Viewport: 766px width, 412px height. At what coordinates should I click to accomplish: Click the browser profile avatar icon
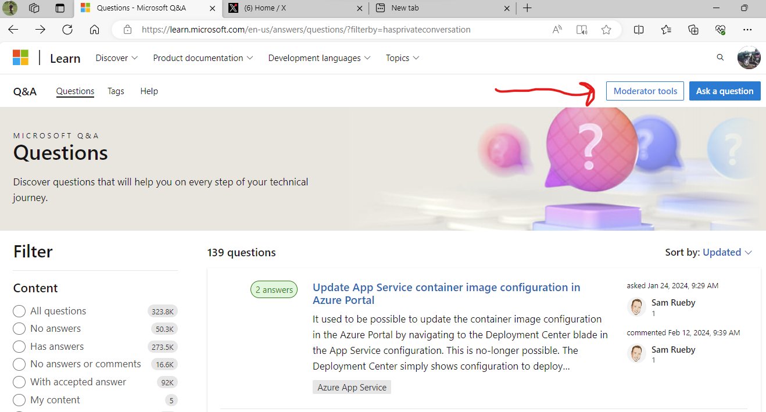[x=10, y=8]
